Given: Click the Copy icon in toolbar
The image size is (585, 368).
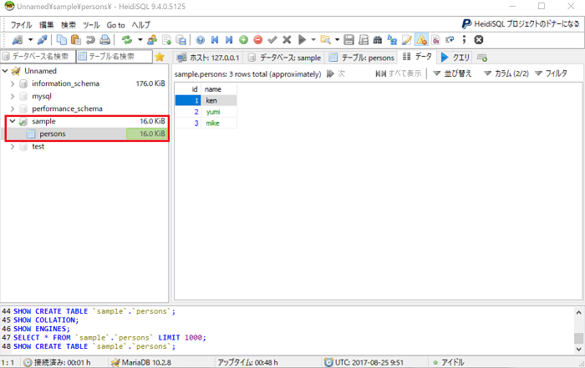Looking at the screenshot, I should [x=62, y=40].
